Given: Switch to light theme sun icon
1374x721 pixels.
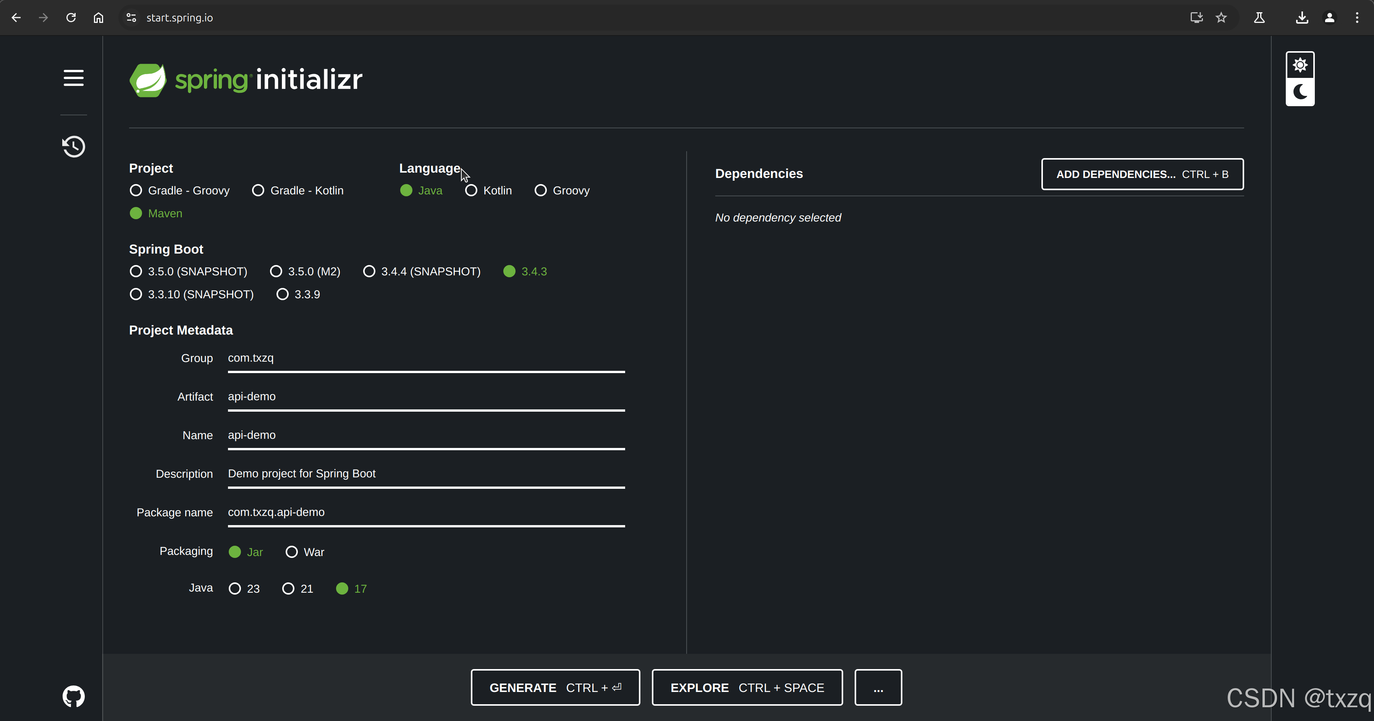Looking at the screenshot, I should [x=1300, y=65].
